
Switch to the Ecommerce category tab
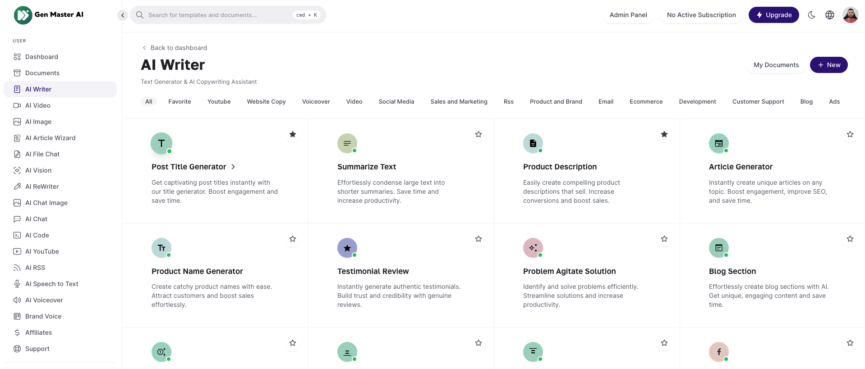(646, 101)
